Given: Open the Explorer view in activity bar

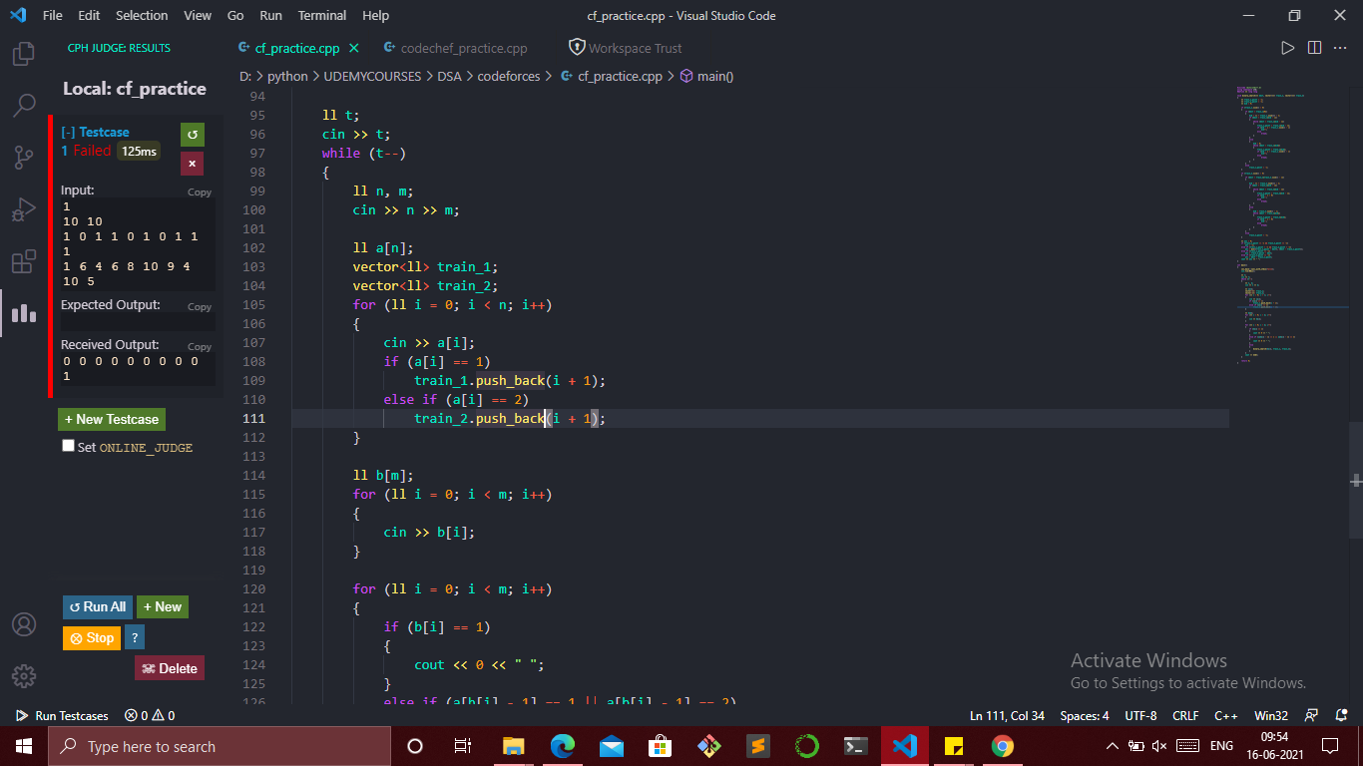Looking at the screenshot, I should [24, 53].
